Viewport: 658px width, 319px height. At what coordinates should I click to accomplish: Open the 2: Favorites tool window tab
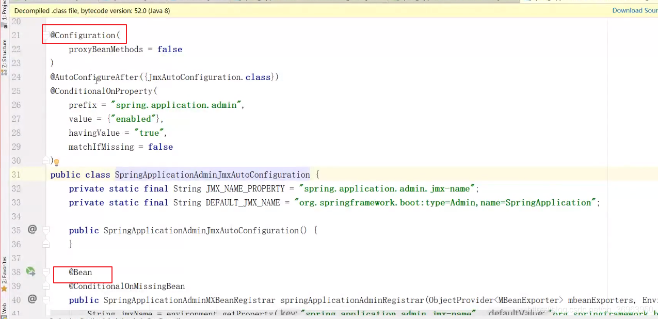click(x=4, y=274)
